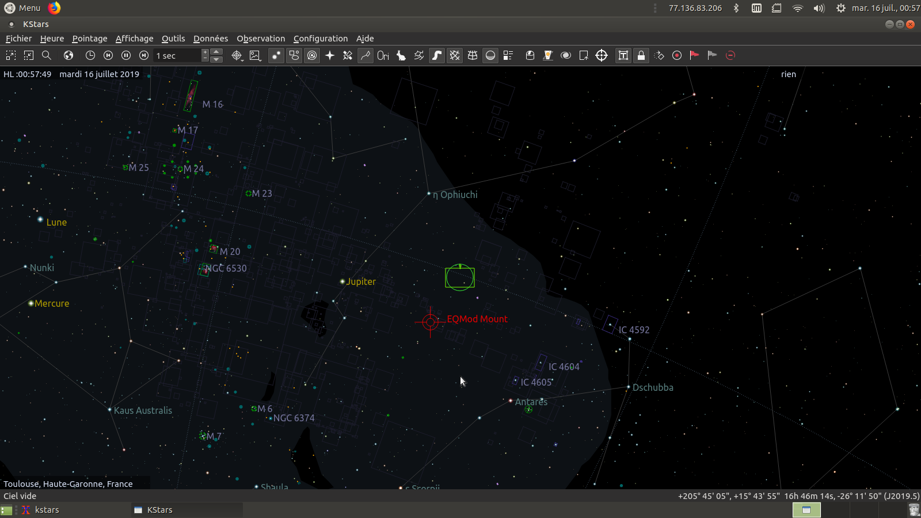Toggle constellation boundaries display
The width and height of the screenshot is (921, 518).
(x=419, y=55)
